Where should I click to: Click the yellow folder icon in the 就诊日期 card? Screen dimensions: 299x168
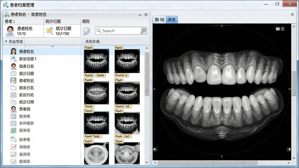tap(50, 31)
